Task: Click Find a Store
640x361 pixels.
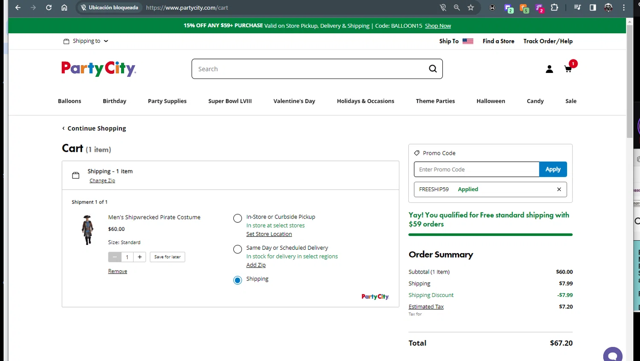Action: [x=498, y=41]
